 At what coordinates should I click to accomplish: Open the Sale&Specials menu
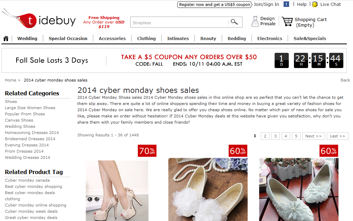coord(309,38)
